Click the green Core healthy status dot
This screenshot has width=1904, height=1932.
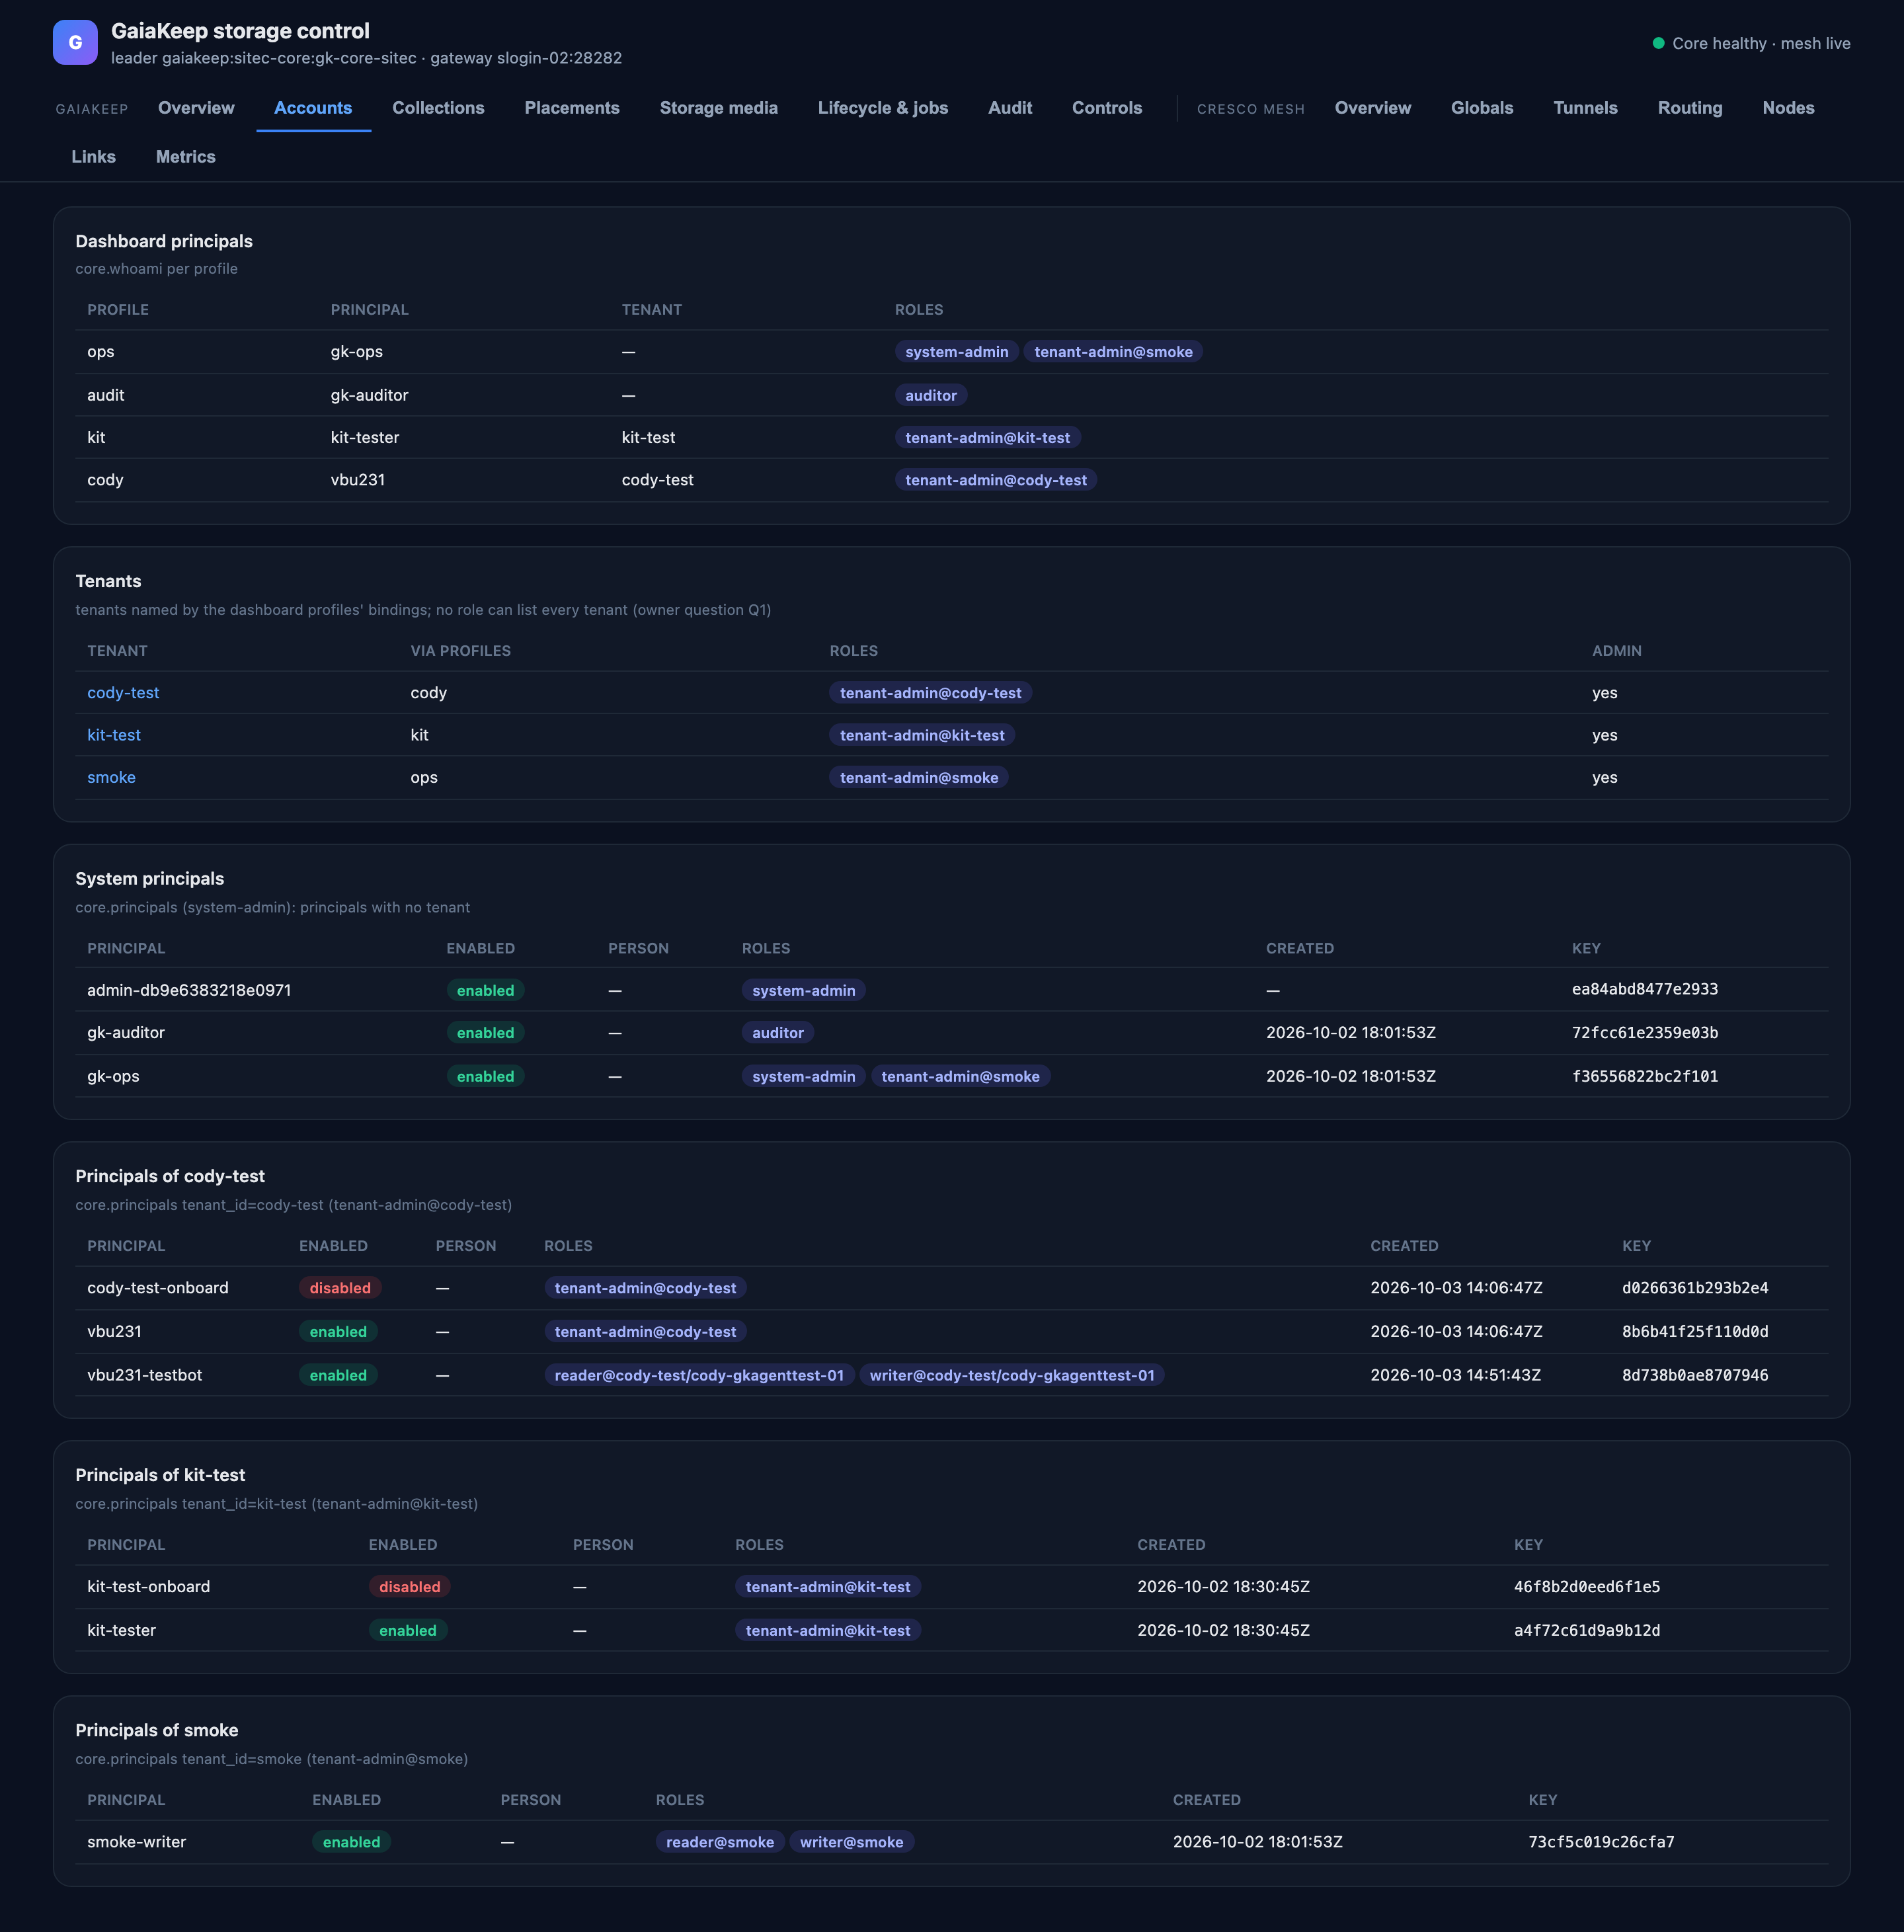1658,43
